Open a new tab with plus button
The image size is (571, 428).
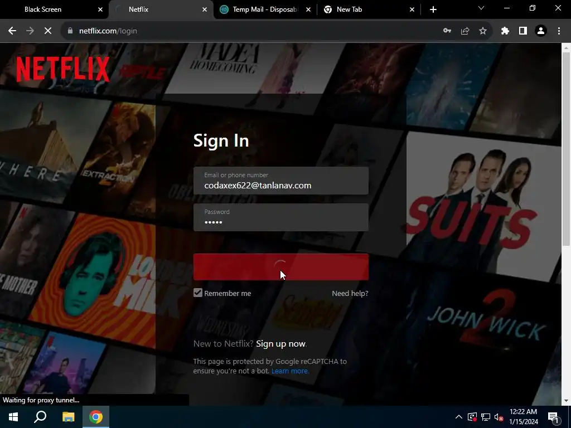[433, 9]
